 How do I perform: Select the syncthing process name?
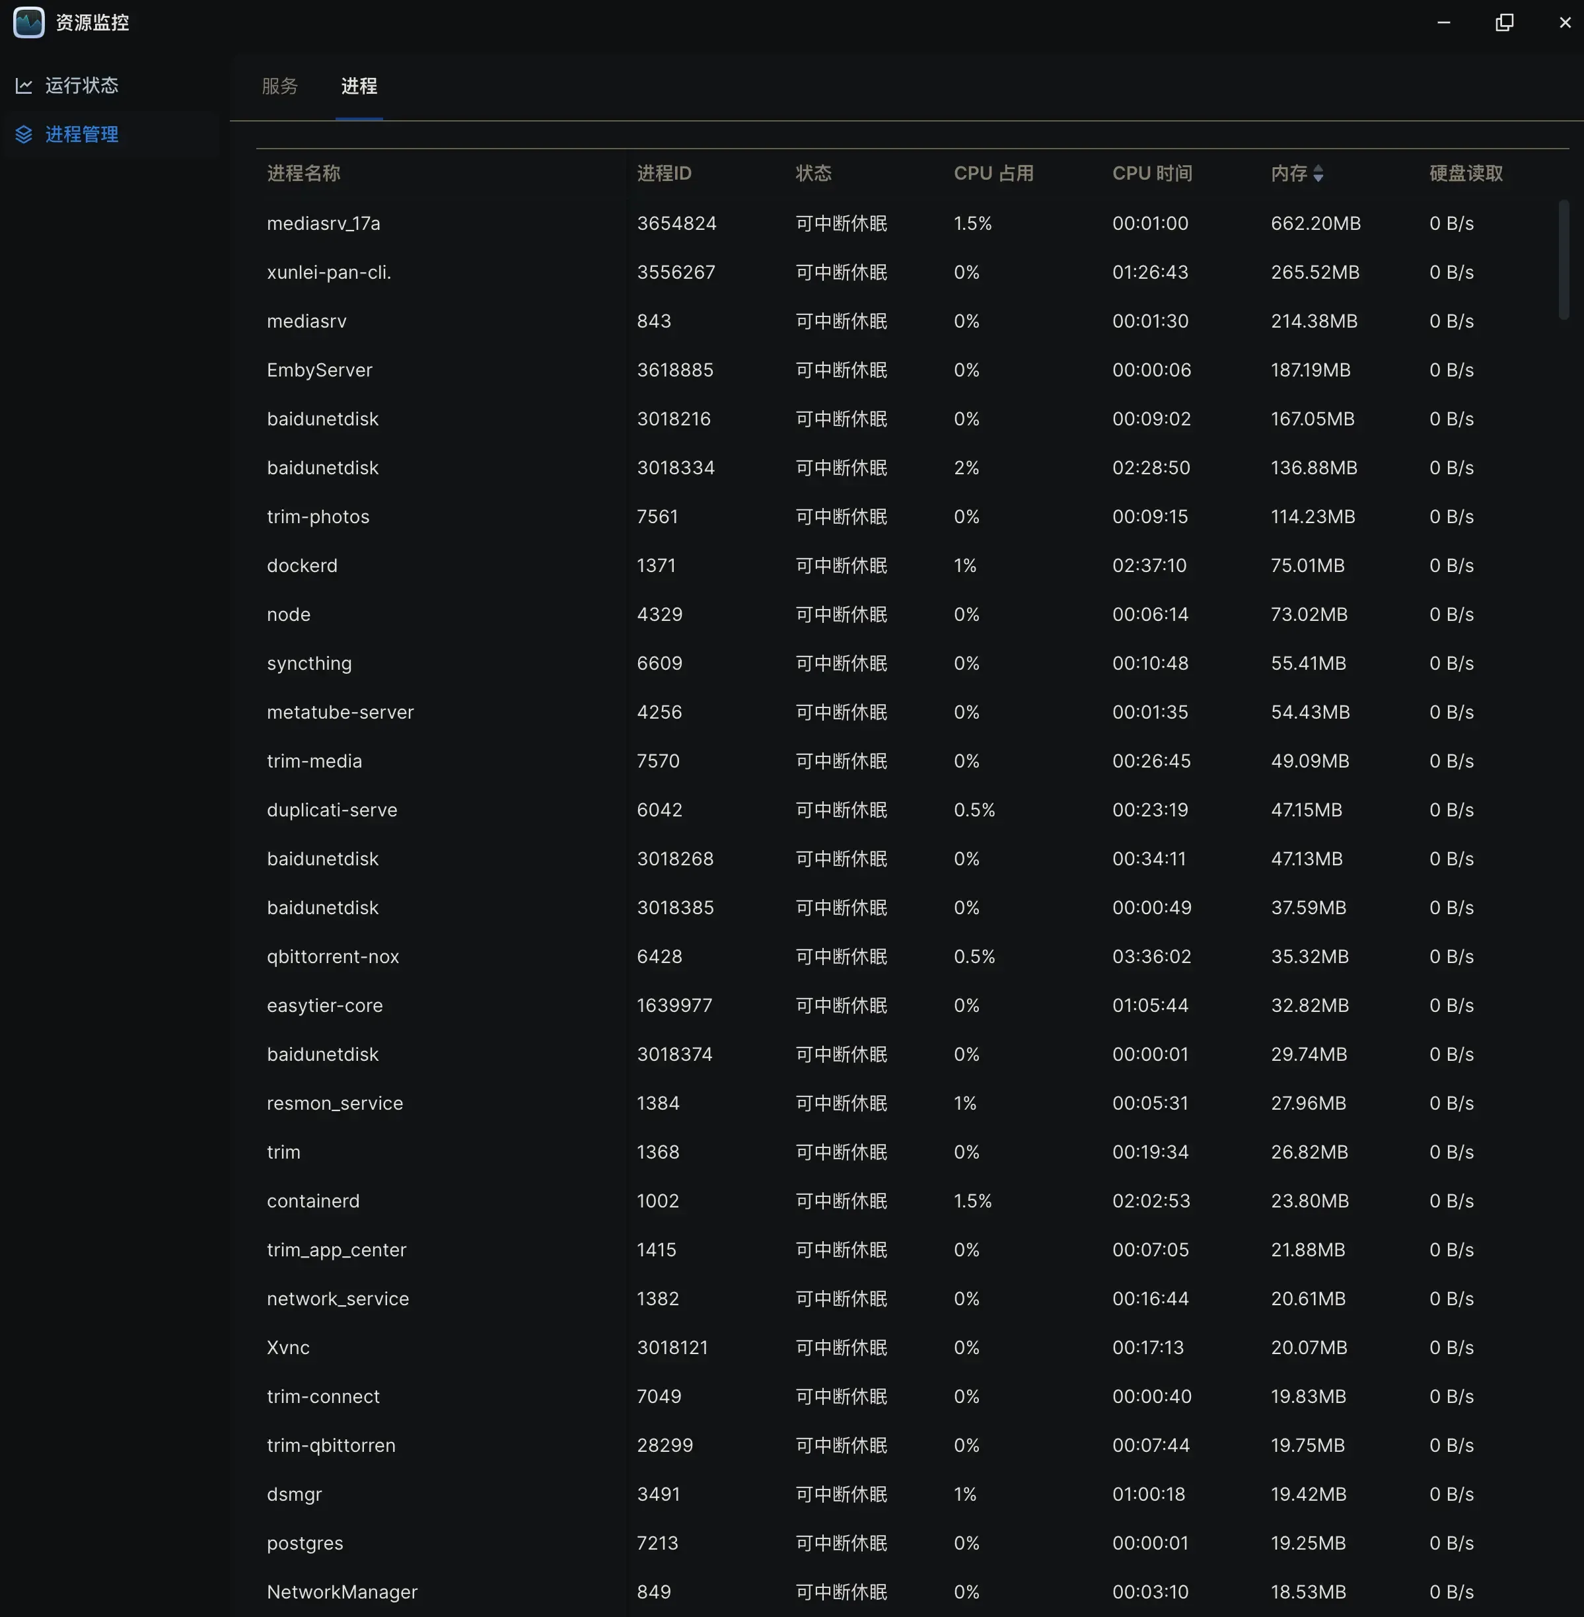[310, 664]
